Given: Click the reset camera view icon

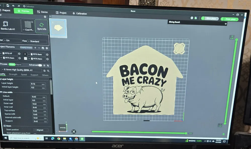Looking at the screenshot, I should (x=74, y=131).
